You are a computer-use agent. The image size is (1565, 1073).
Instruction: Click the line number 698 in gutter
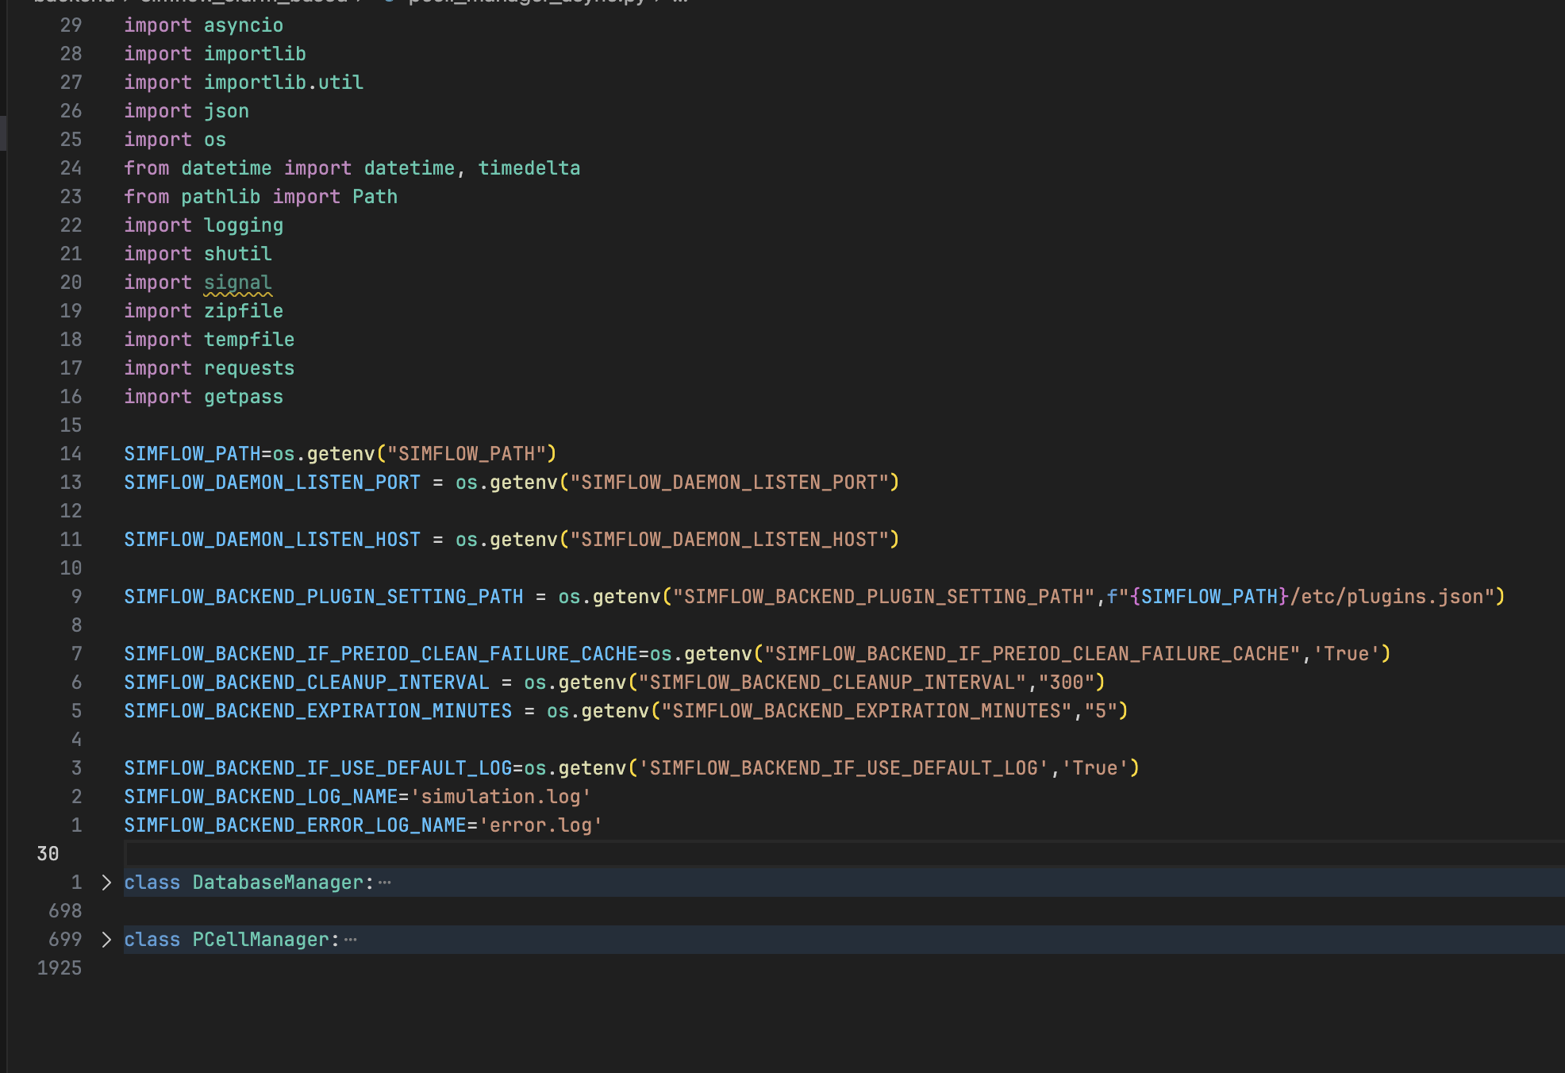(x=65, y=911)
